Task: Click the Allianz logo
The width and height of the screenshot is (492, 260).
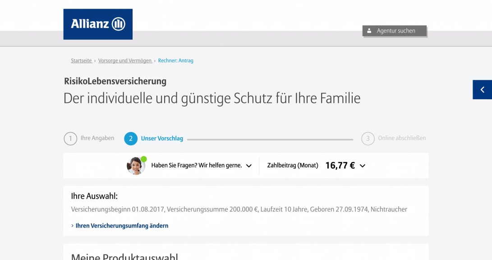Action: point(98,24)
